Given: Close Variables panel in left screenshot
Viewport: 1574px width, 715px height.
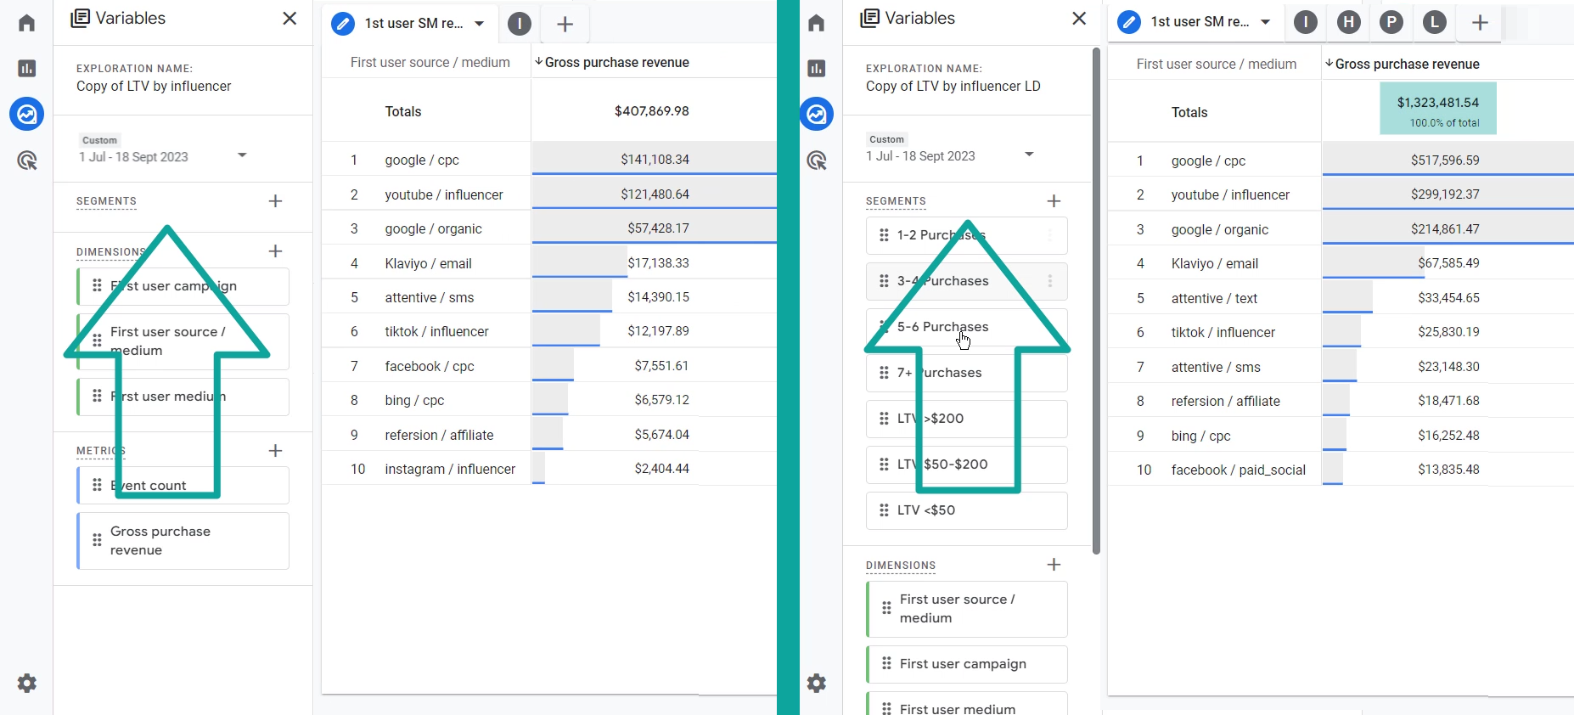Looking at the screenshot, I should [x=290, y=18].
